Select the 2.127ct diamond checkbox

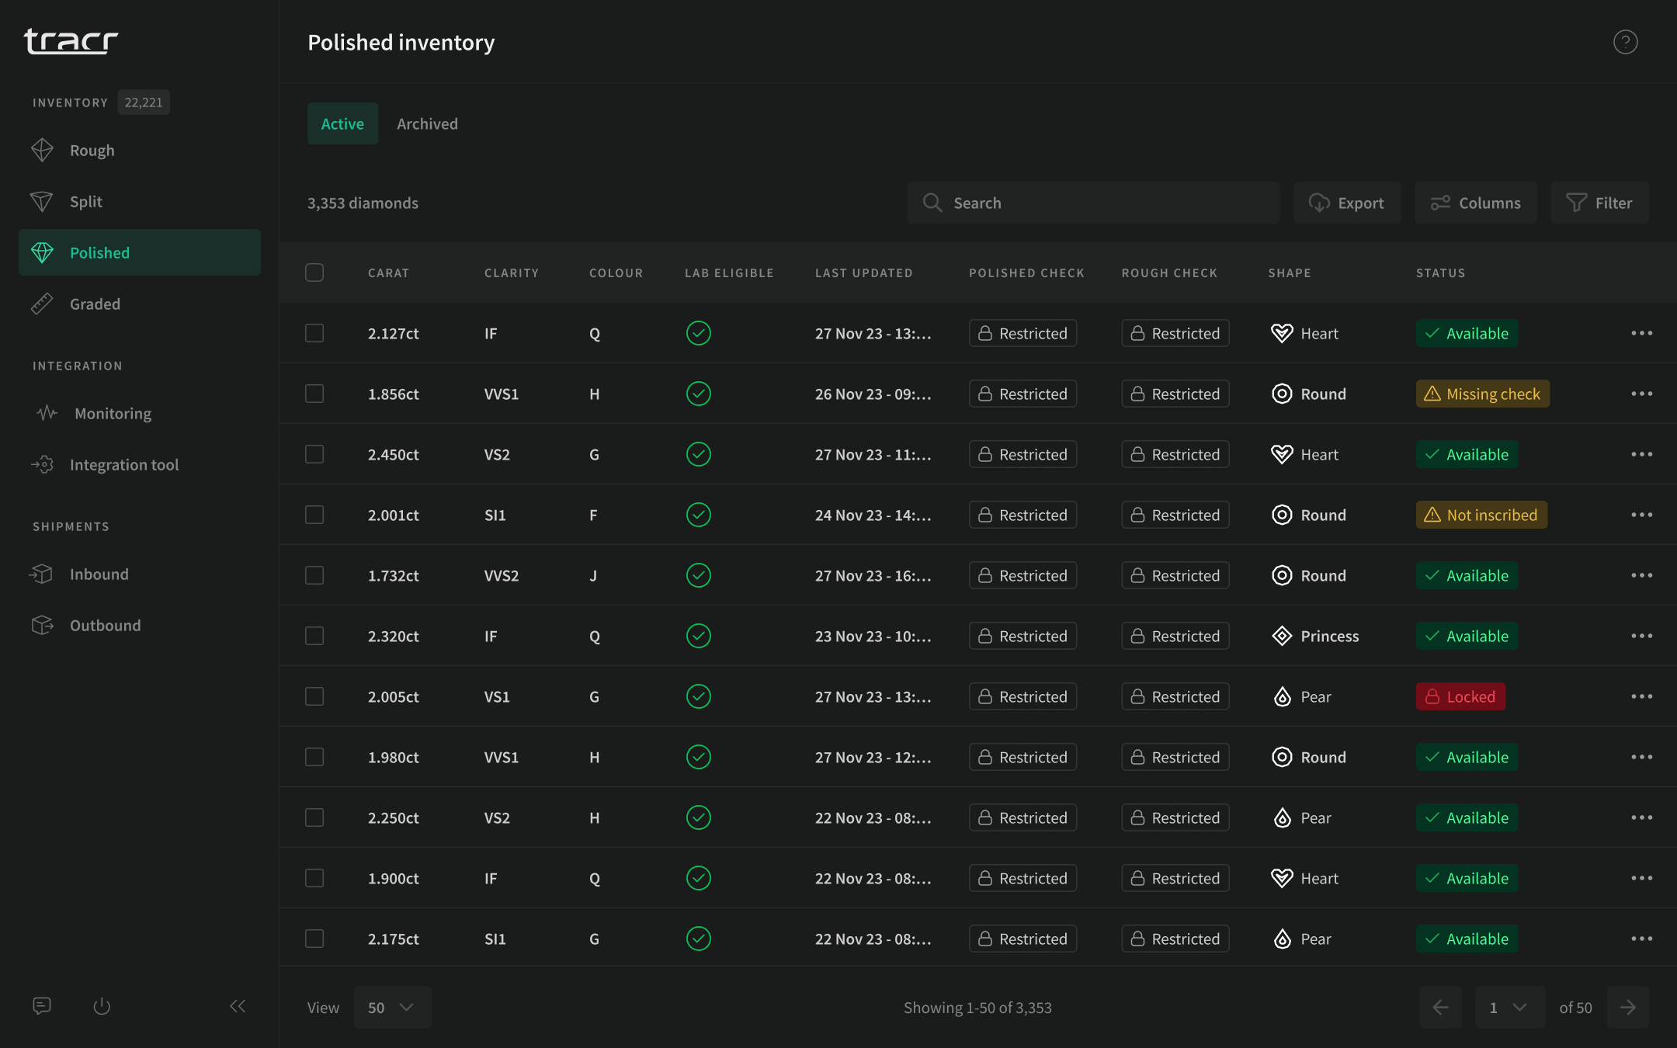[x=314, y=333]
